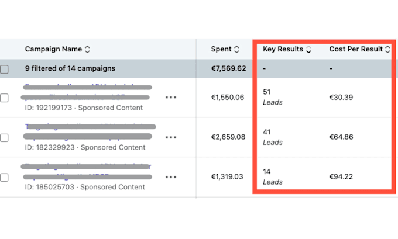Tick checkbox for campaign ID 182329923
This screenshot has width=398, height=239.
pyautogui.click(x=4, y=138)
